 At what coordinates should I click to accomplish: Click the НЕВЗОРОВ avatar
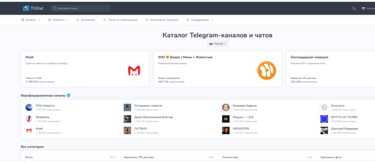(x=226, y=130)
